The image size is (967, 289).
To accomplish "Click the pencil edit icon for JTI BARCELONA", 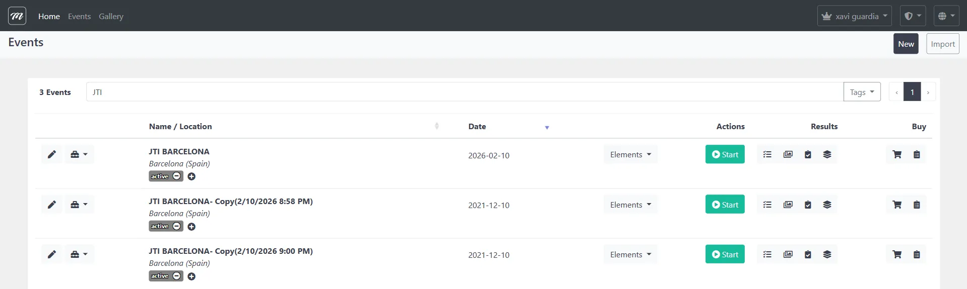I will point(52,154).
